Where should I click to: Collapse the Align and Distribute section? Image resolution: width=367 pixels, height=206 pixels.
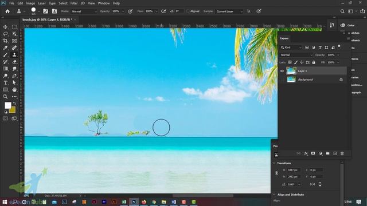[274, 195]
